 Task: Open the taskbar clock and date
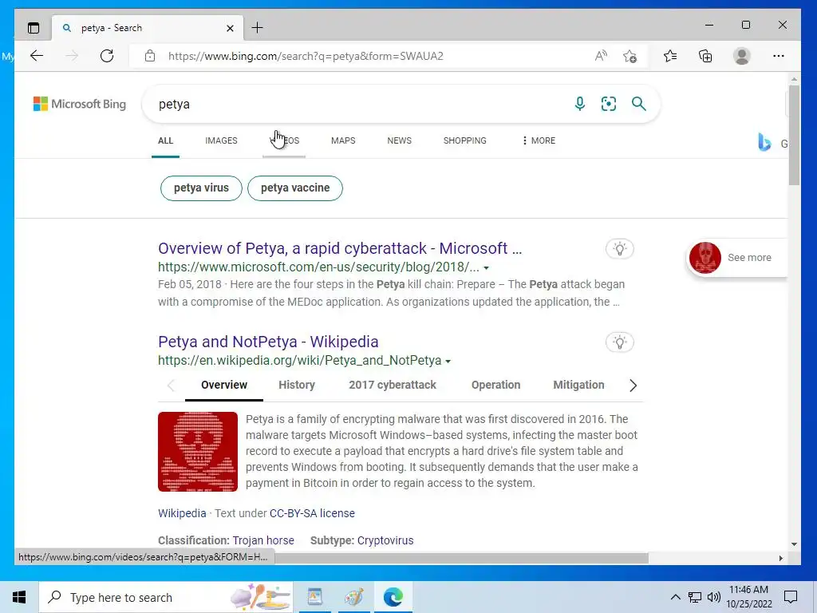point(748,597)
